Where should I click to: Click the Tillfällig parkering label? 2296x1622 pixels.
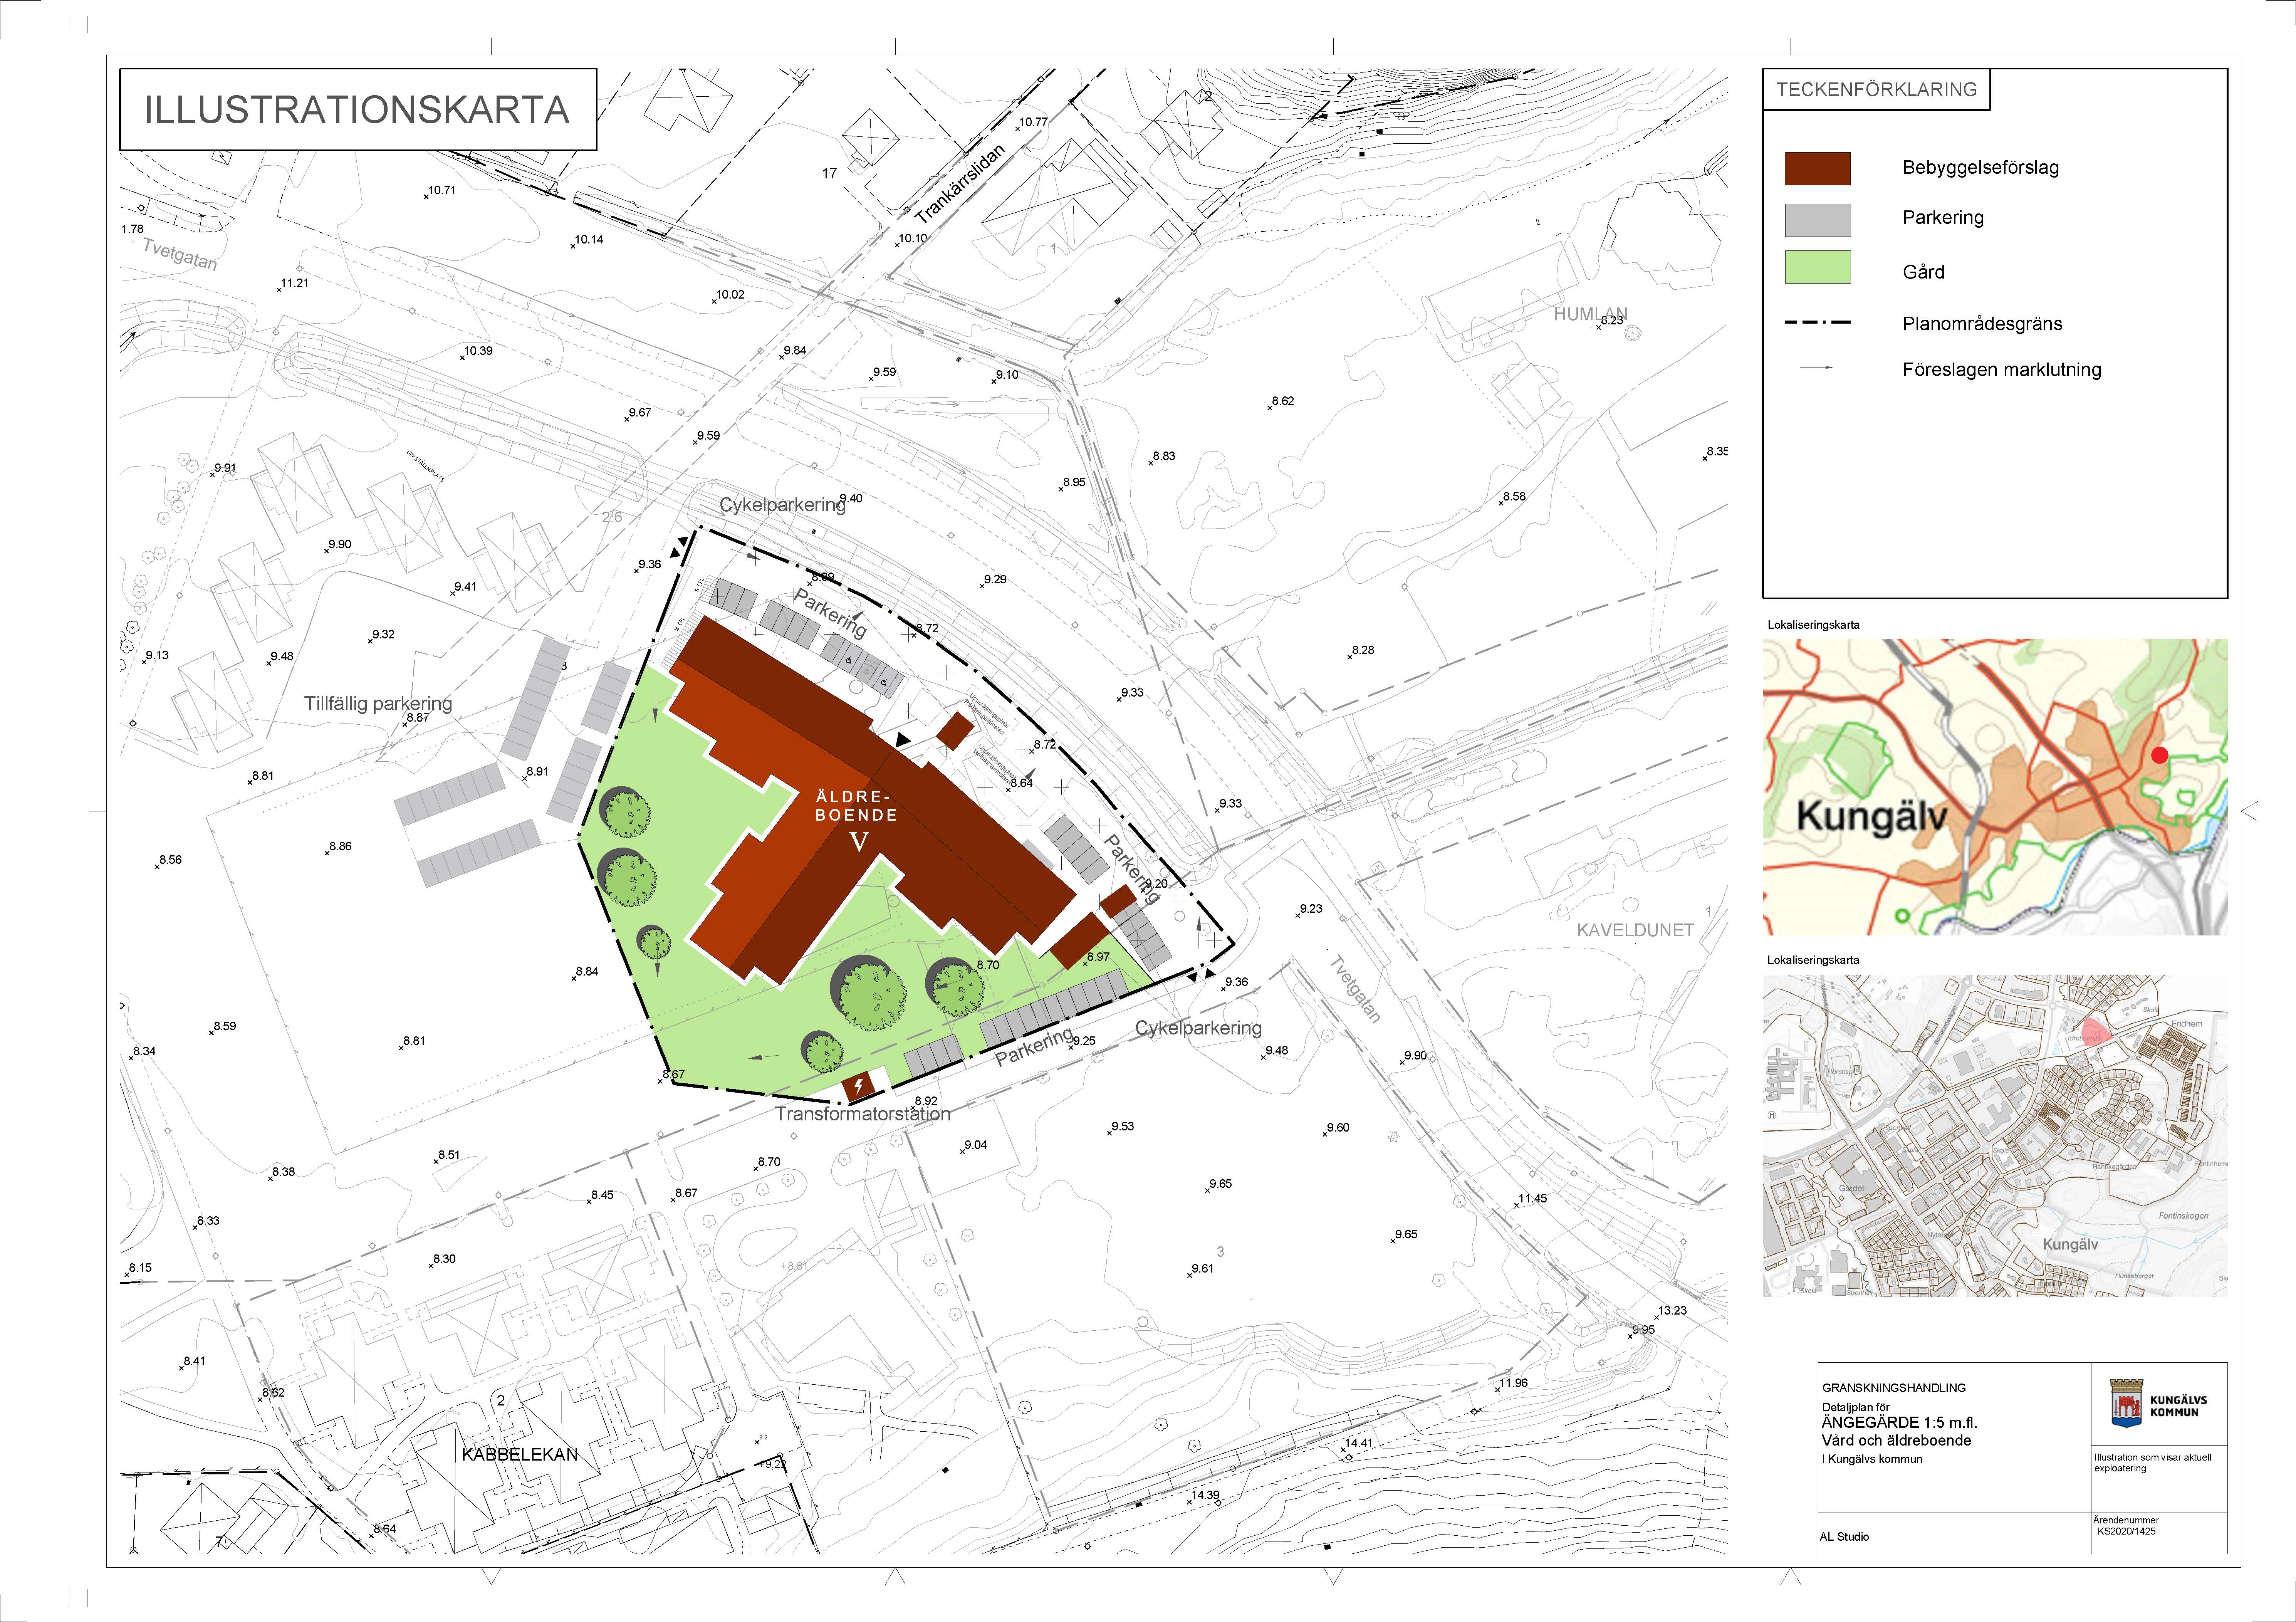(x=378, y=704)
